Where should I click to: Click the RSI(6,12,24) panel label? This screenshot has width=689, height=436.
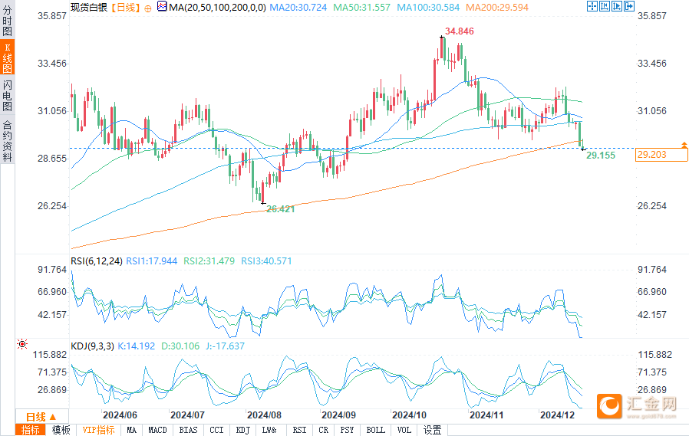coord(97,261)
